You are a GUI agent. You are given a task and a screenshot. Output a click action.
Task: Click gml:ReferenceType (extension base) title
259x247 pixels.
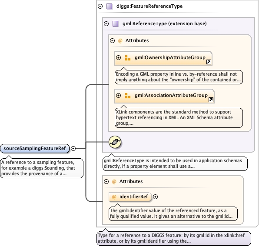(165, 23)
